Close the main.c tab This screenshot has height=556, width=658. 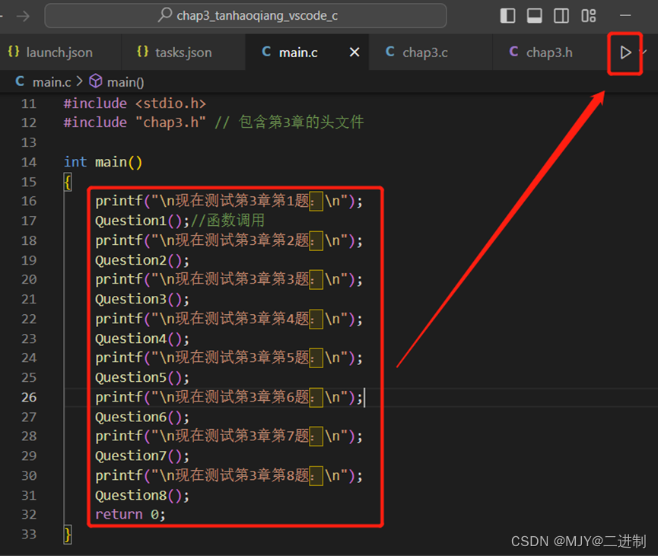pyautogui.click(x=354, y=52)
